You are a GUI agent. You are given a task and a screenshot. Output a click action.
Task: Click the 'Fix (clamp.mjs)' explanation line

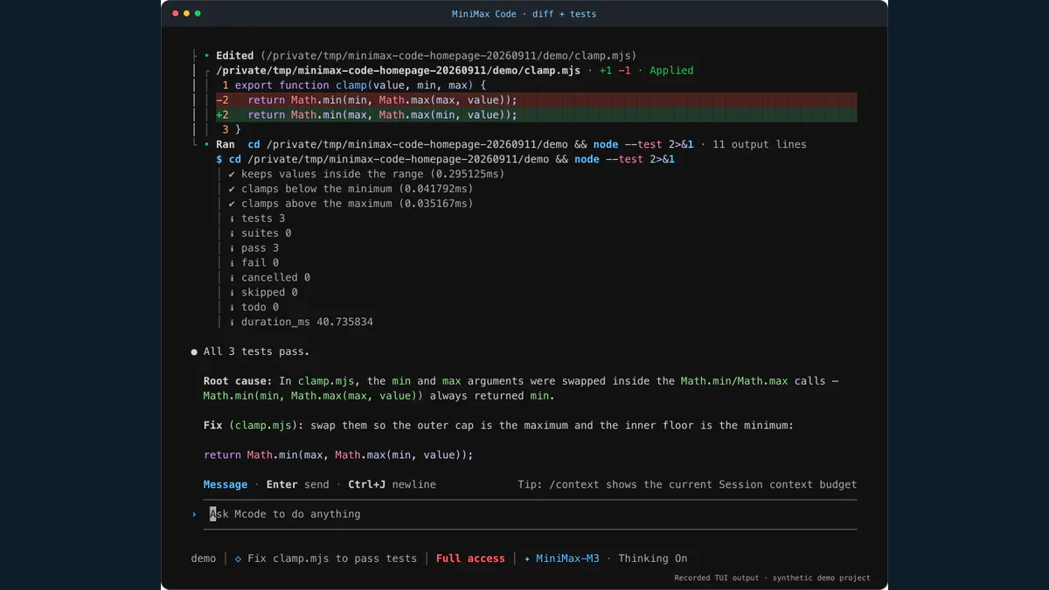(x=498, y=426)
